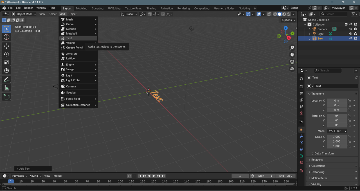The image size is (360, 191).
Task: Exclude Collection from view layer checkbox
Action: point(346,24)
